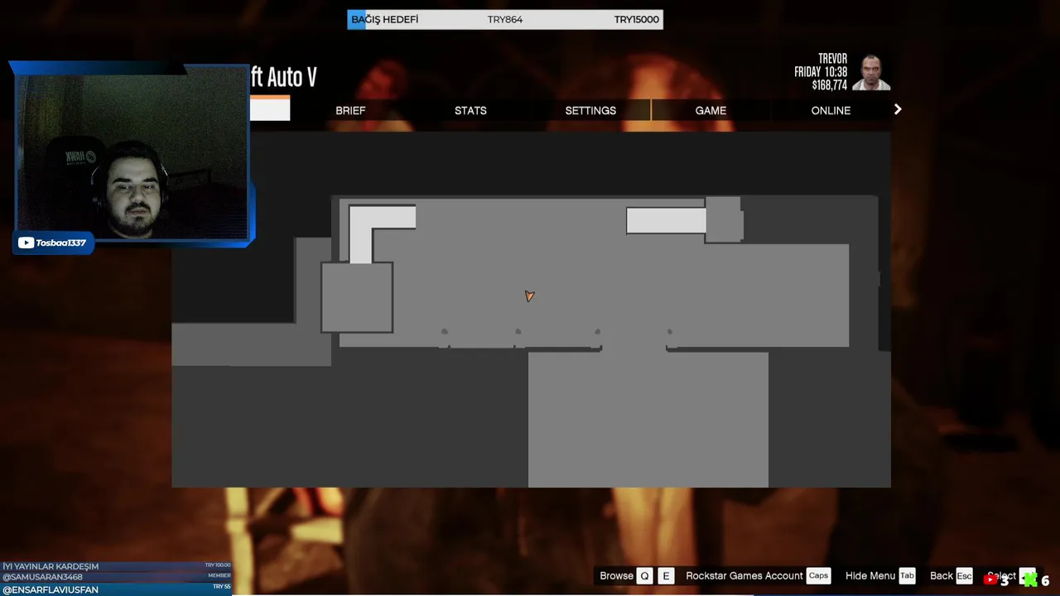Click the white rectangular room on the map
Viewport: 1060px width, 596px height.
666,221
